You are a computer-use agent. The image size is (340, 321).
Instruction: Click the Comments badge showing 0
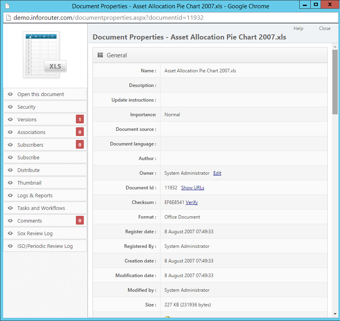[x=79, y=220]
